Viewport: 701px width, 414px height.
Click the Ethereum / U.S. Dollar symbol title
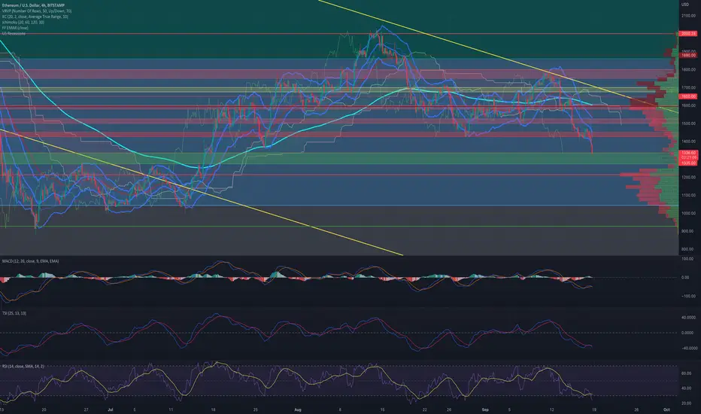[x=33, y=5]
